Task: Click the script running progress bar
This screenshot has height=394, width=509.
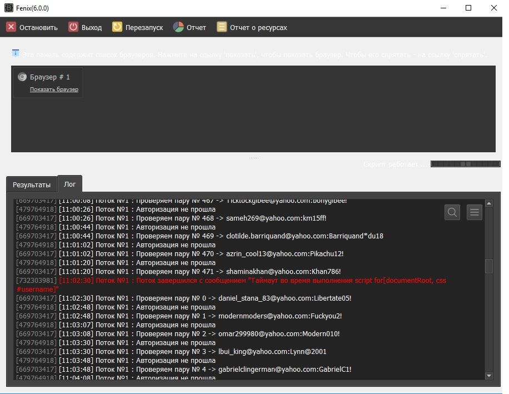Action: [x=465, y=164]
